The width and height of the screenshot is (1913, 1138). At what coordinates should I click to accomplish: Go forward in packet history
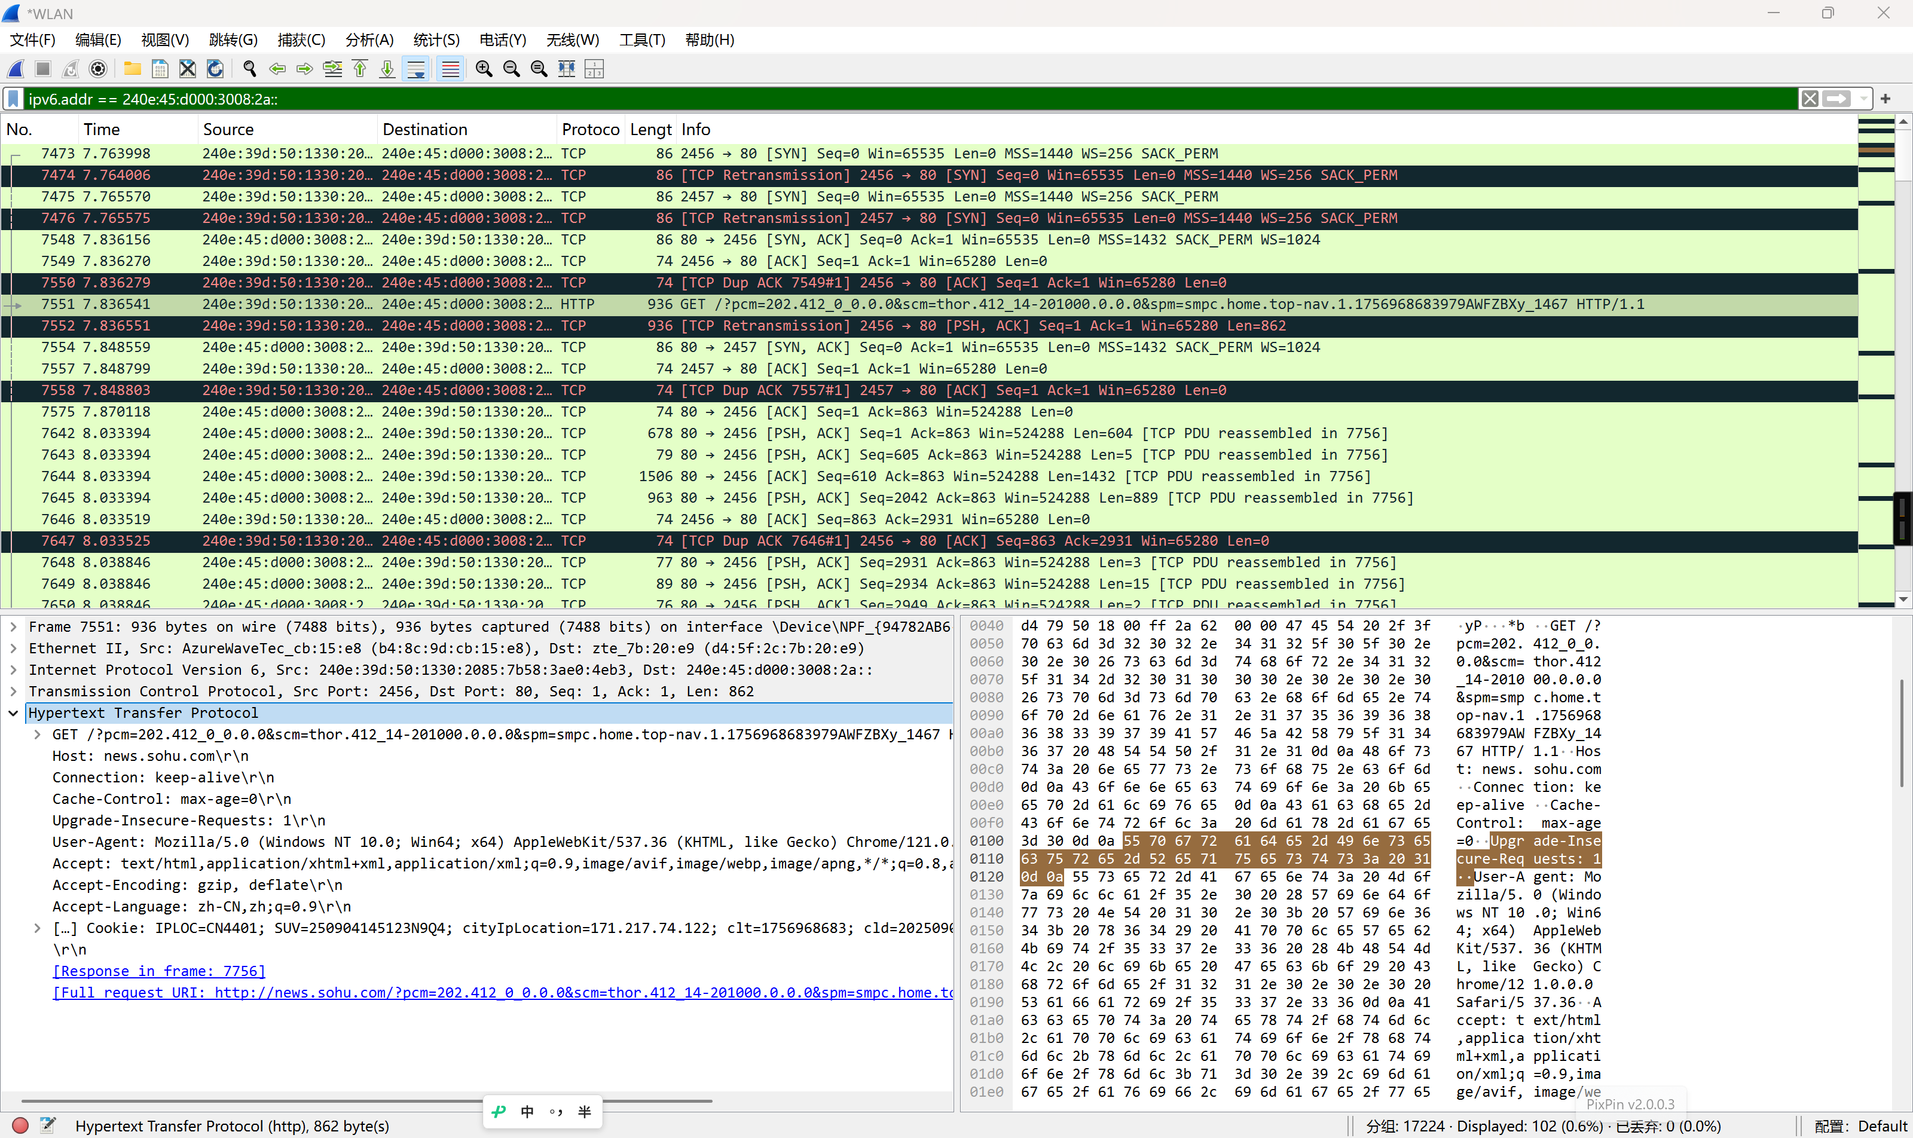point(305,69)
